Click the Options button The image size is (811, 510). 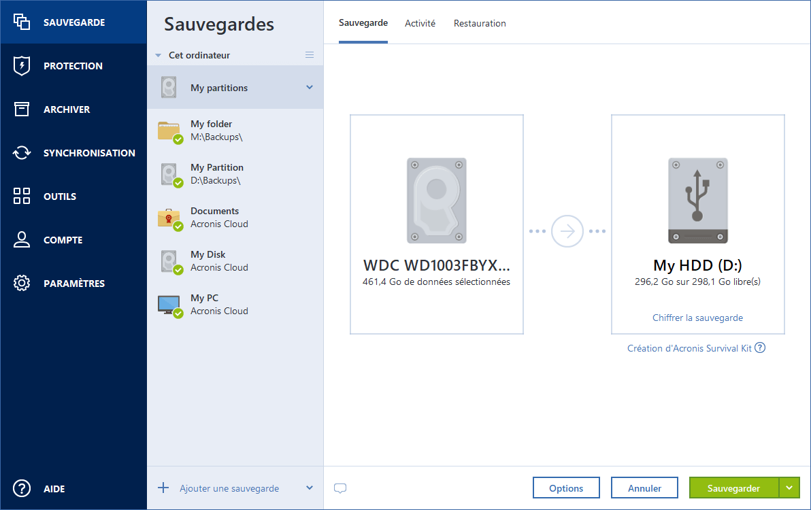click(x=566, y=488)
